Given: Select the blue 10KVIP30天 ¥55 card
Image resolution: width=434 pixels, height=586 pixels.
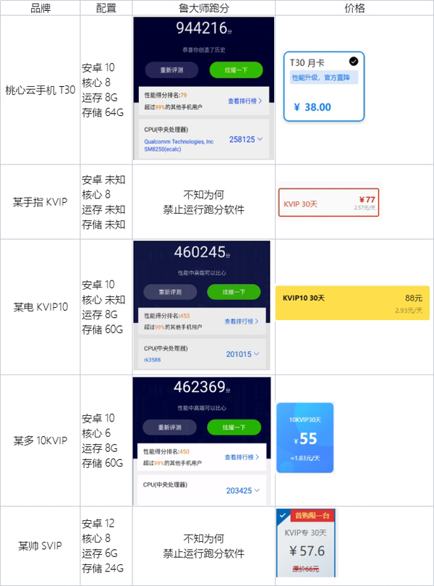Looking at the screenshot, I should point(305,438).
